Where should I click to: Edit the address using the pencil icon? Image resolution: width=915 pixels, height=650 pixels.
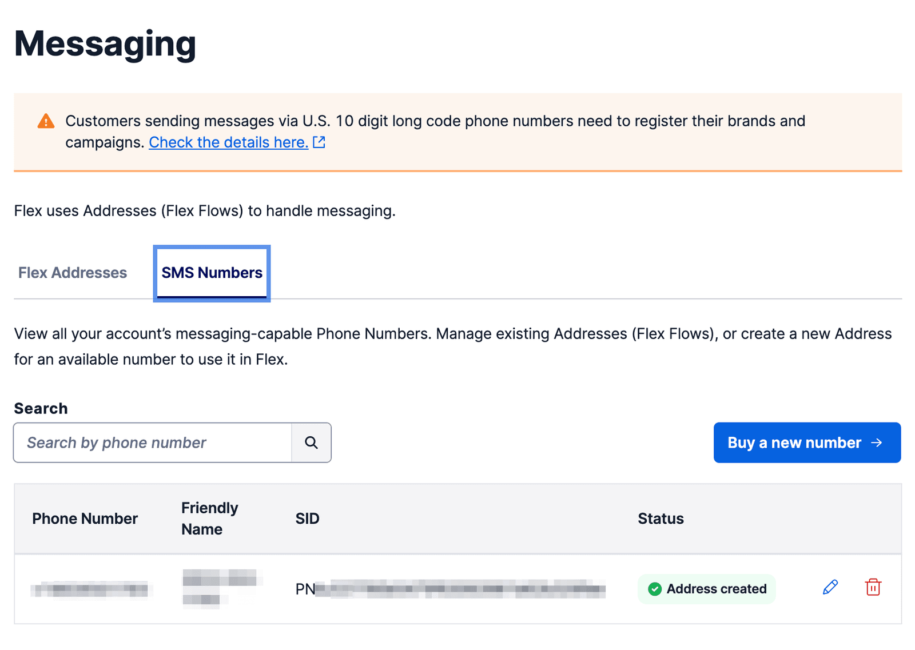click(830, 587)
